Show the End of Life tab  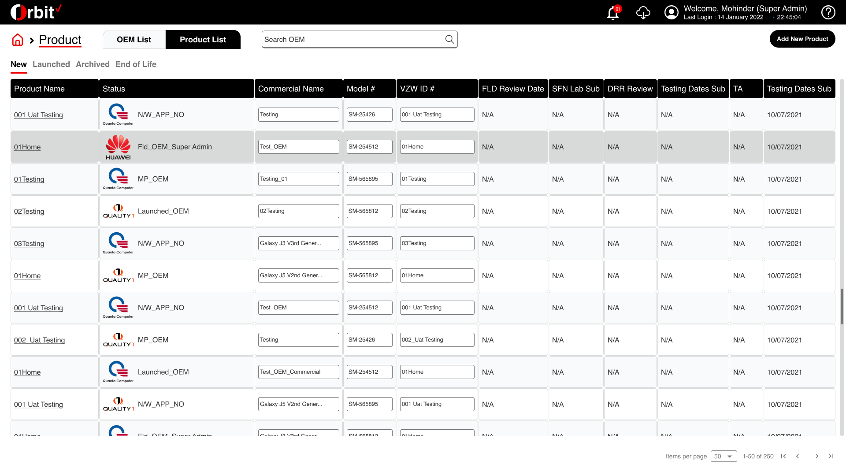point(136,64)
